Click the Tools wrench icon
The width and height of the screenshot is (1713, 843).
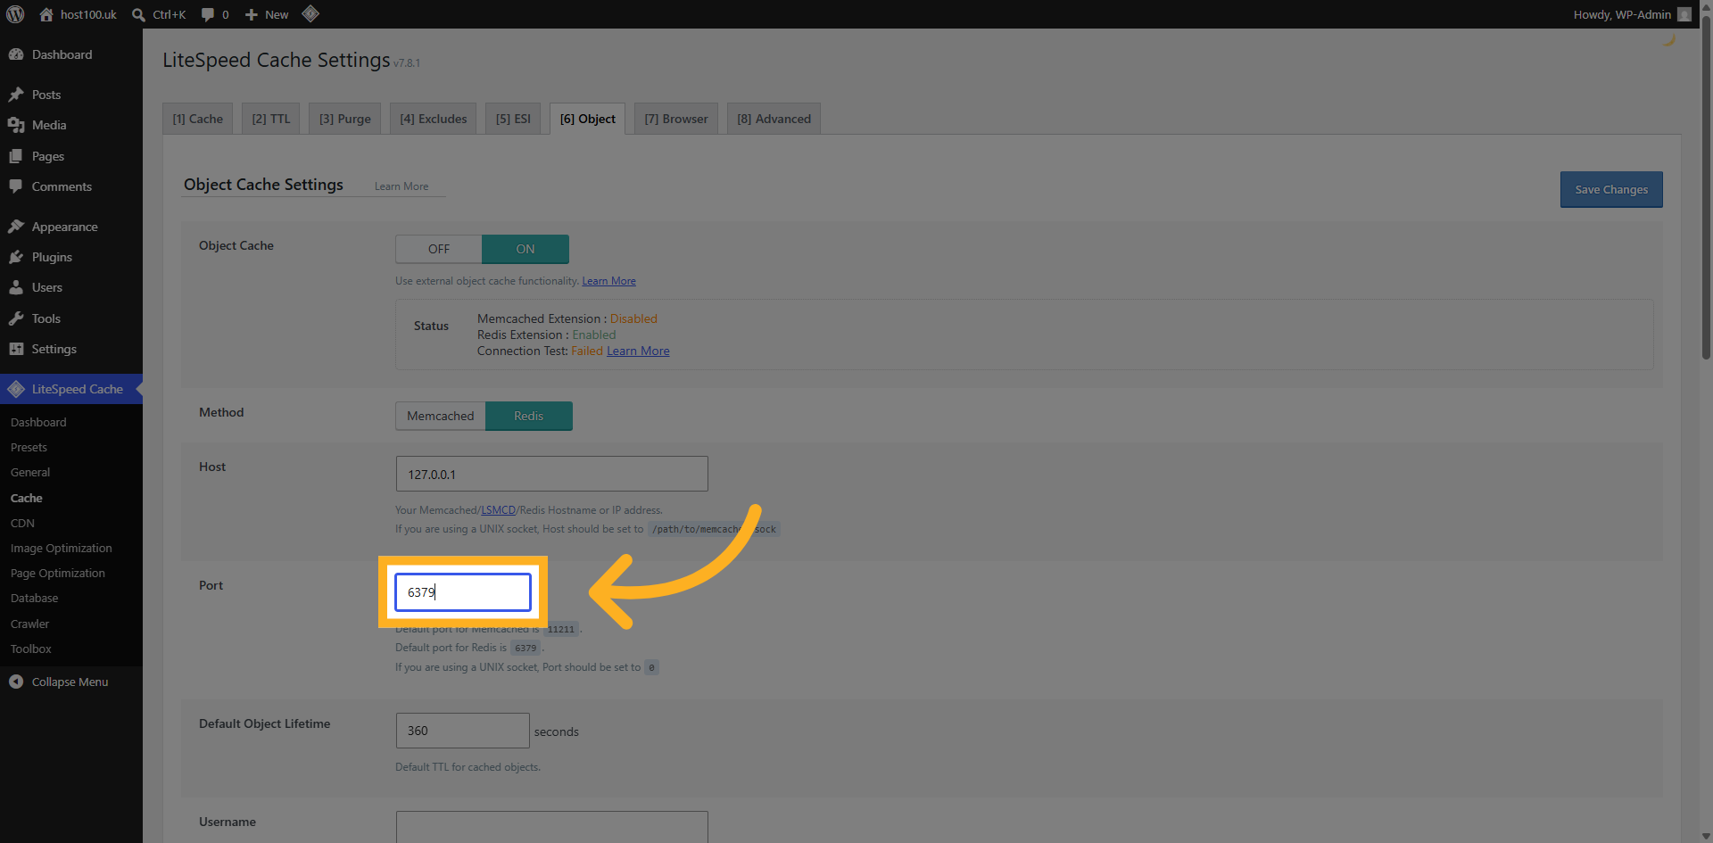[x=16, y=318]
